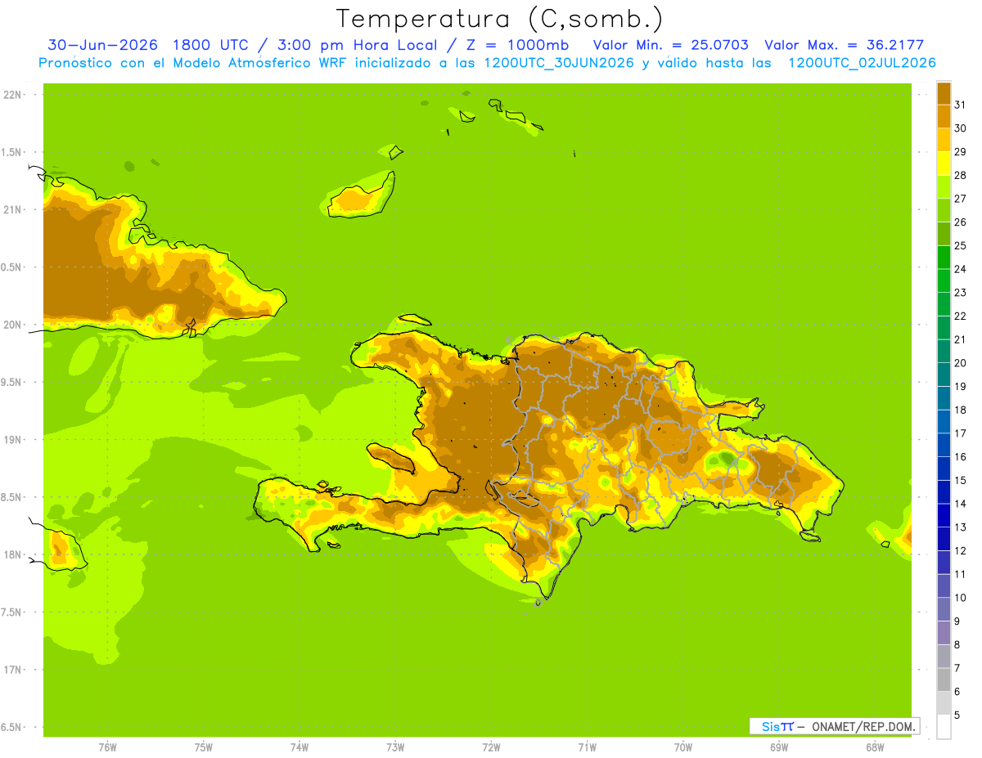The image size is (982, 758).
Task: Click the '21N' latitude label
Action: point(12,209)
